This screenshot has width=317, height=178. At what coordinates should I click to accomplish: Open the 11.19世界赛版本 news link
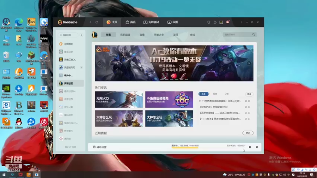pyautogui.click(x=220, y=101)
